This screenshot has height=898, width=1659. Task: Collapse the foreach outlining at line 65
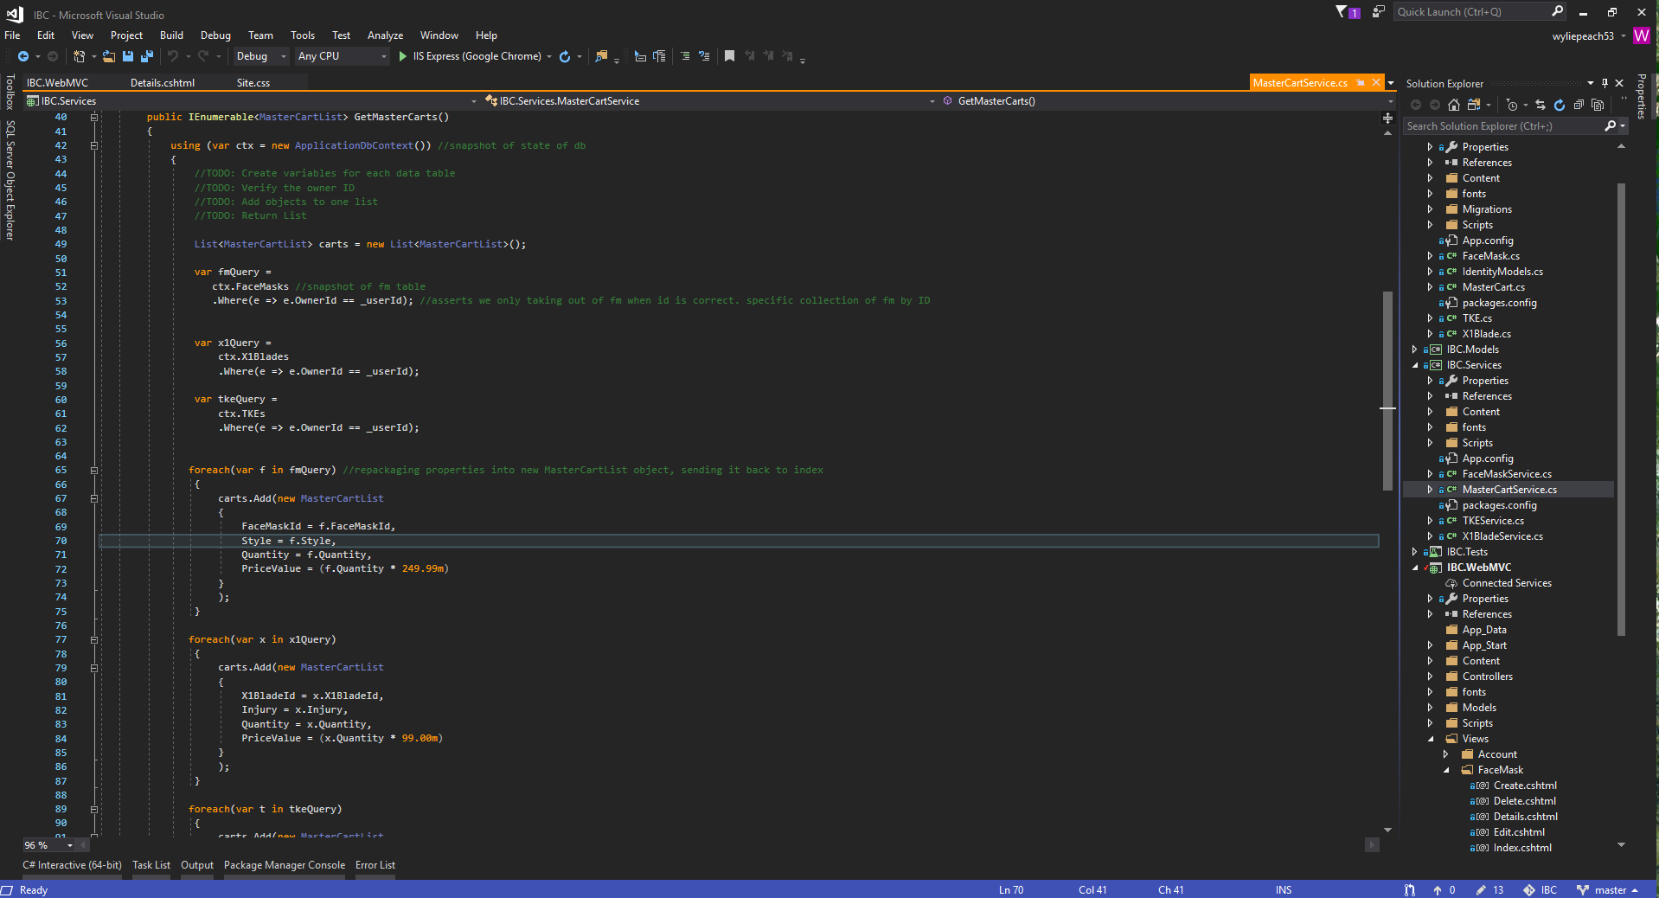(x=94, y=471)
